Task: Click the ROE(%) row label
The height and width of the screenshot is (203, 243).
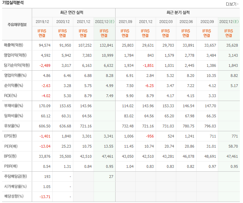Action: [x=11, y=96]
